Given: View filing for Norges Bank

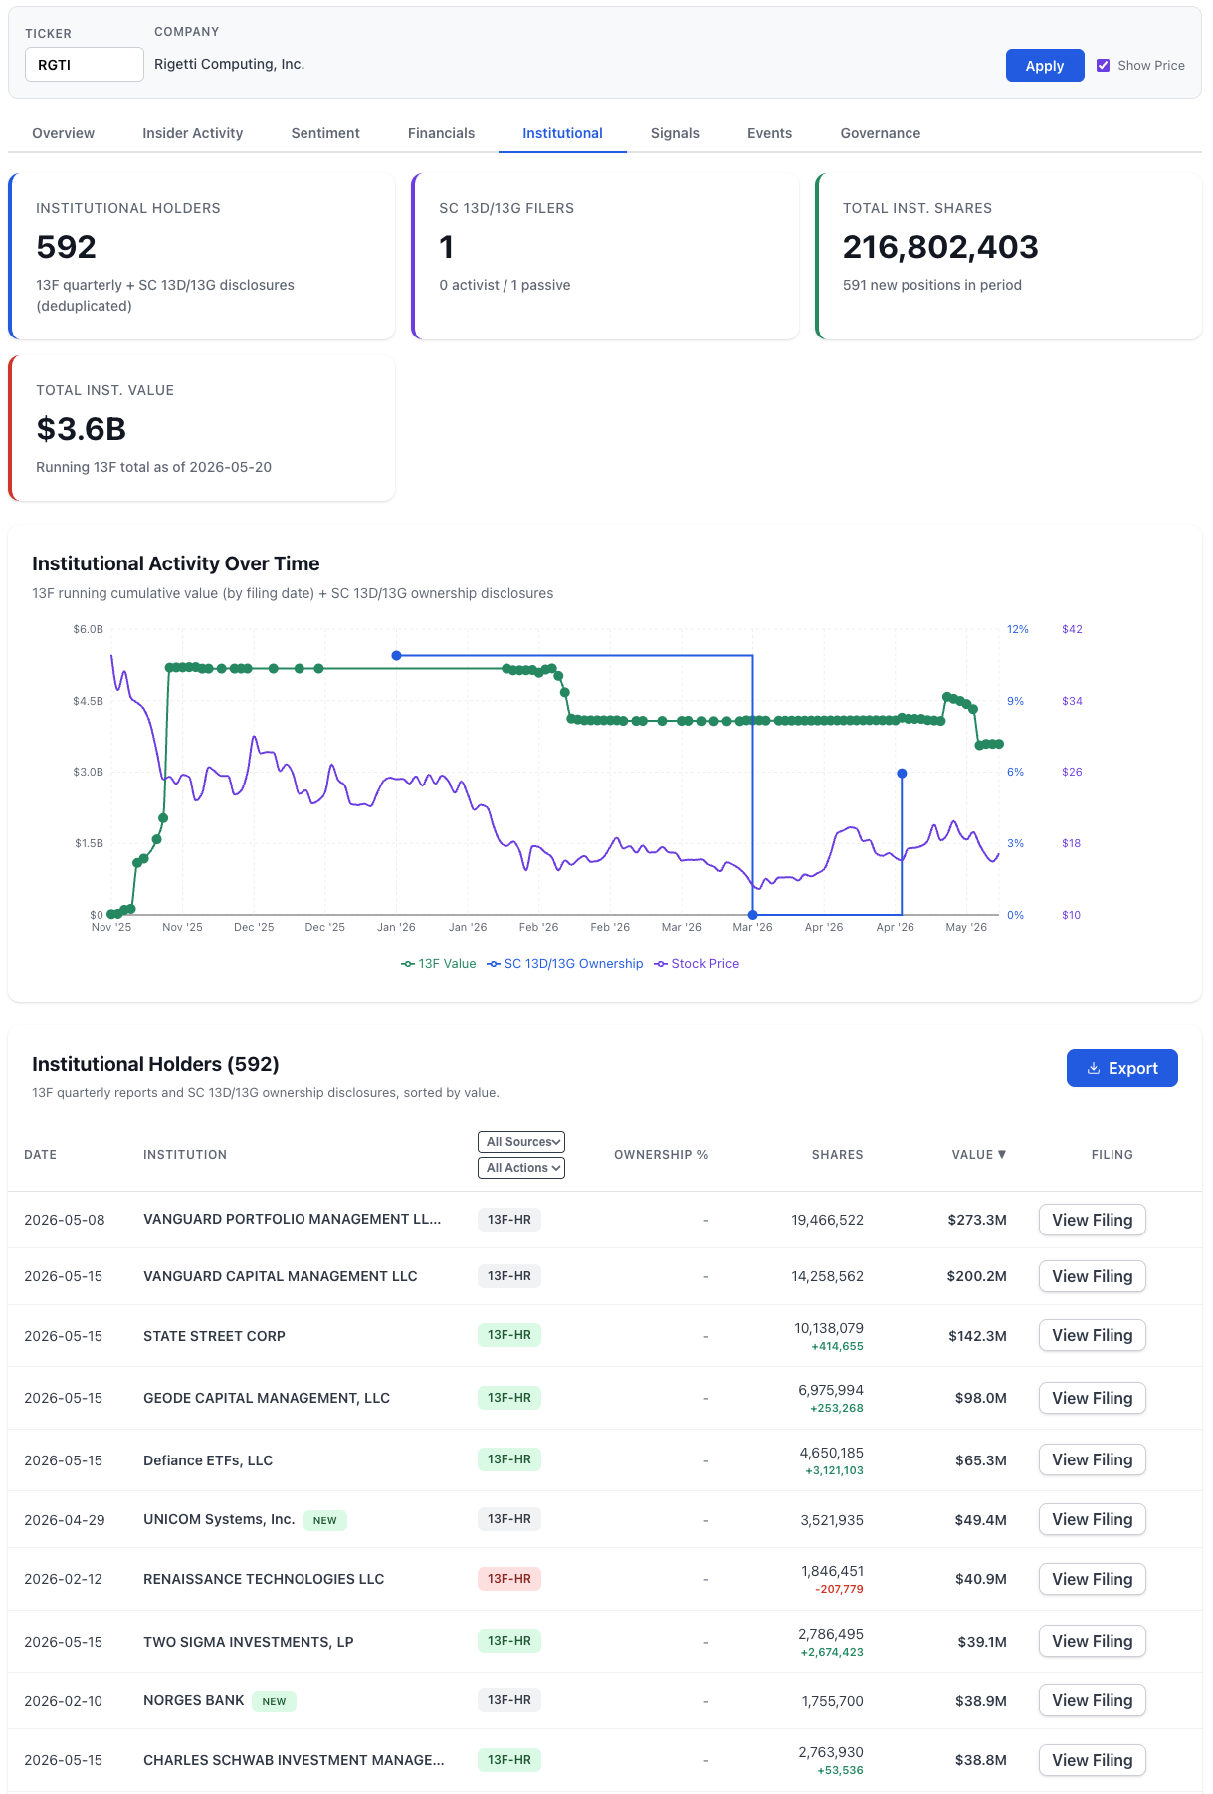Looking at the screenshot, I should pos(1093,1700).
